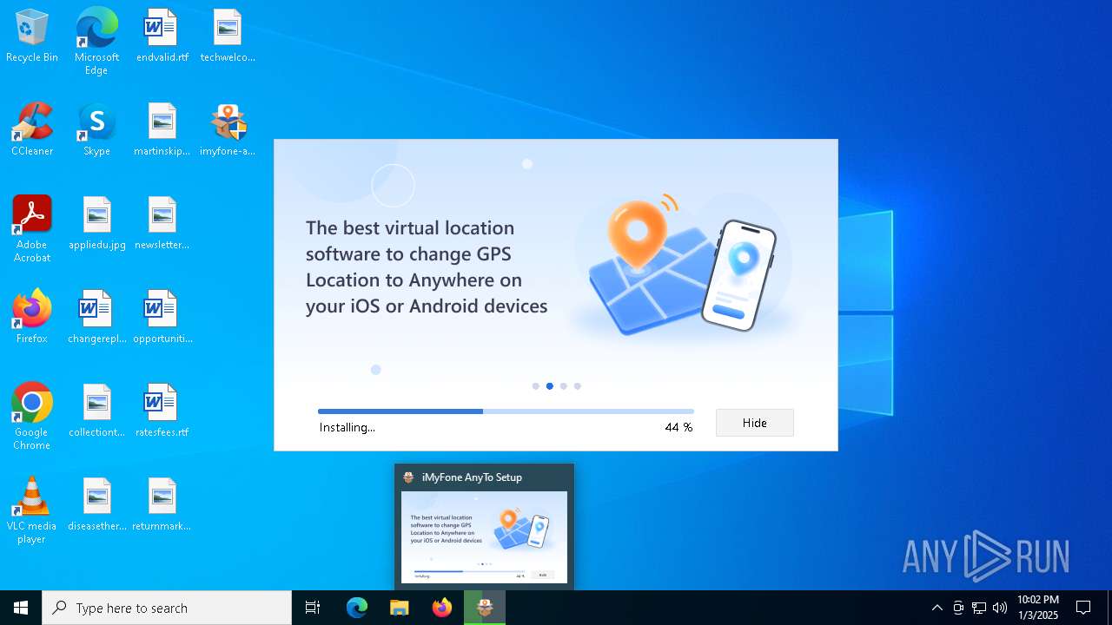This screenshot has width=1112, height=625.
Task: Open VLC media player desktop shortcut
Action: point(32,510)
